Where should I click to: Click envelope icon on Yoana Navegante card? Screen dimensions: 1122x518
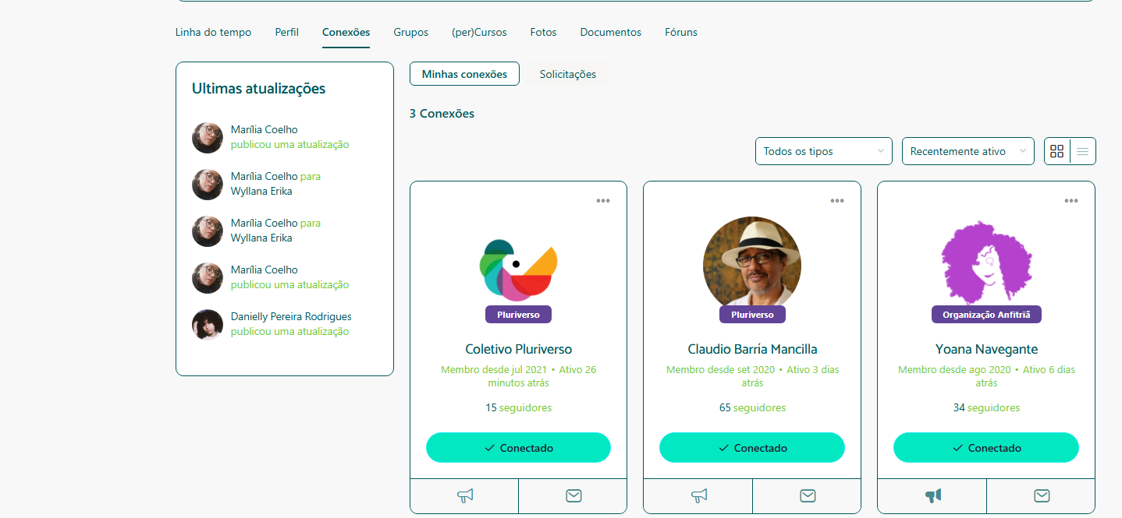[1042, 495]
